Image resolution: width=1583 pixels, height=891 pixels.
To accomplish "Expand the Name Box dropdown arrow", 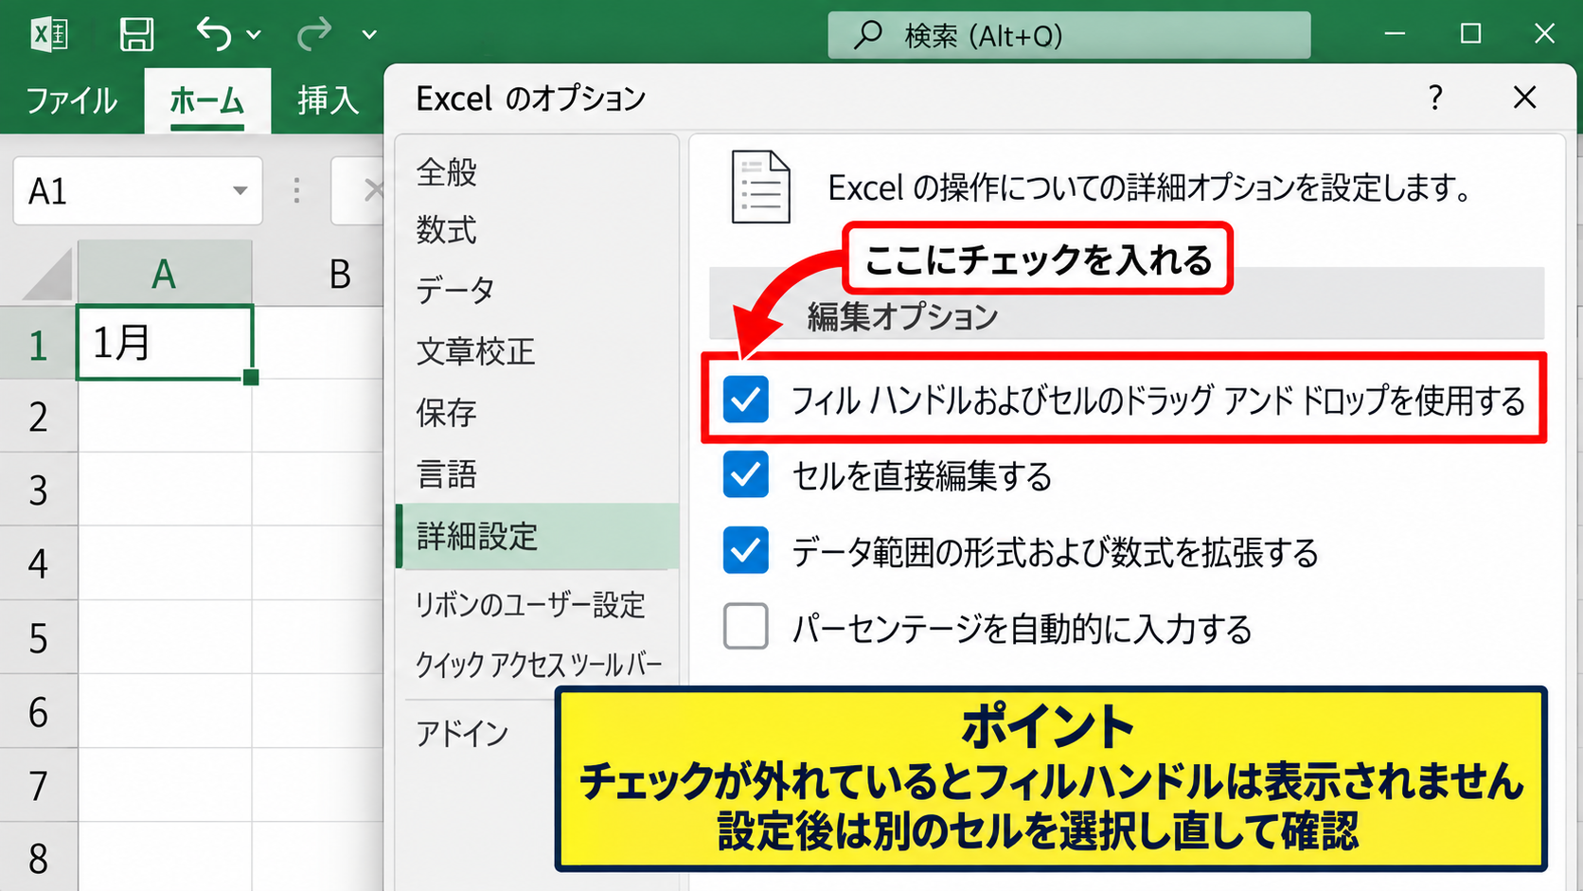I will 240,191.
